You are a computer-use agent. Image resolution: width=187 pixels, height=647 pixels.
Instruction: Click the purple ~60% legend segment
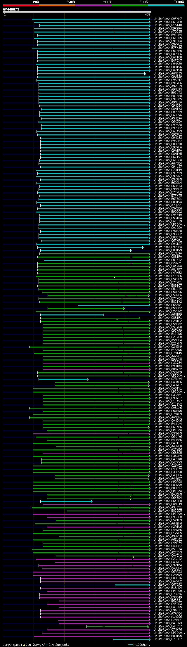tap(93, 5)
